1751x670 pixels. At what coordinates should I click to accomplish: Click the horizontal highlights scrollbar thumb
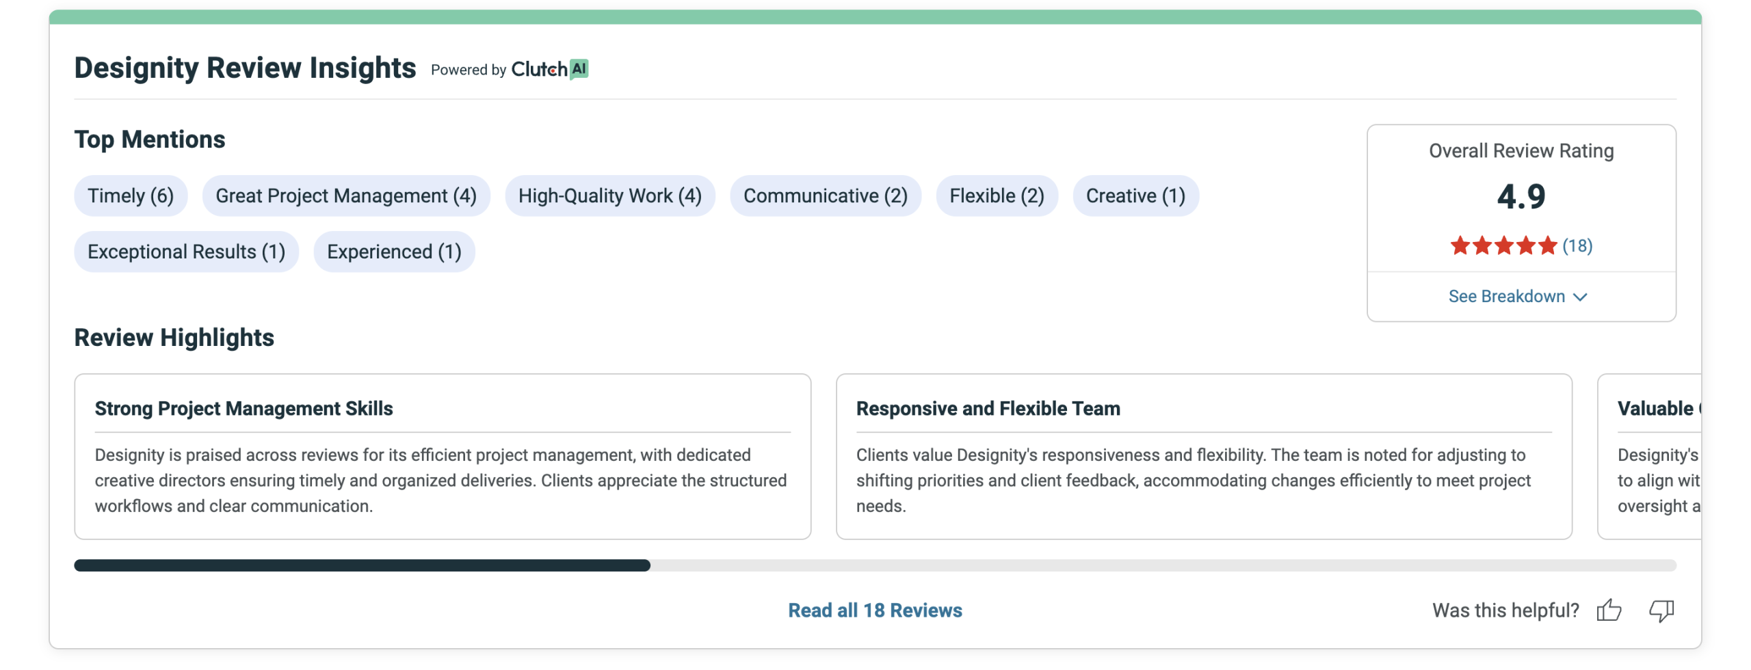[x=362, y=565]
